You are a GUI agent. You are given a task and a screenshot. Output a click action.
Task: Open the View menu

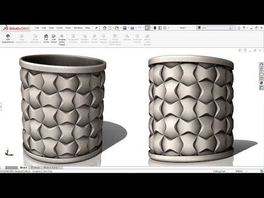(x=51, y=28)
